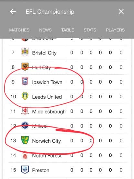Open the Middlesbrough team name
134x179 pixels.
tap(49, 112)
